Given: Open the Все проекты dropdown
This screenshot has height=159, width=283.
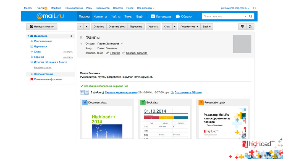Looking at the screenshot, I should pyautogui.click(x=145, y=8).
